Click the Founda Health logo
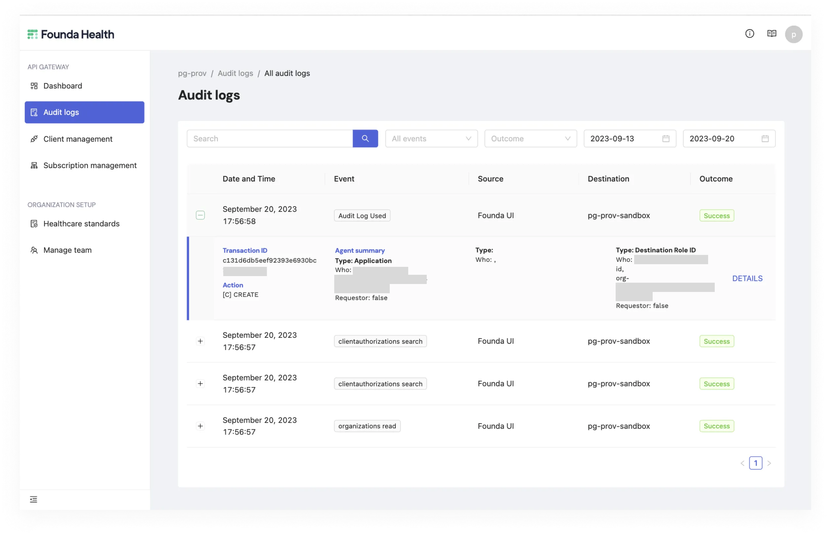 71,34
